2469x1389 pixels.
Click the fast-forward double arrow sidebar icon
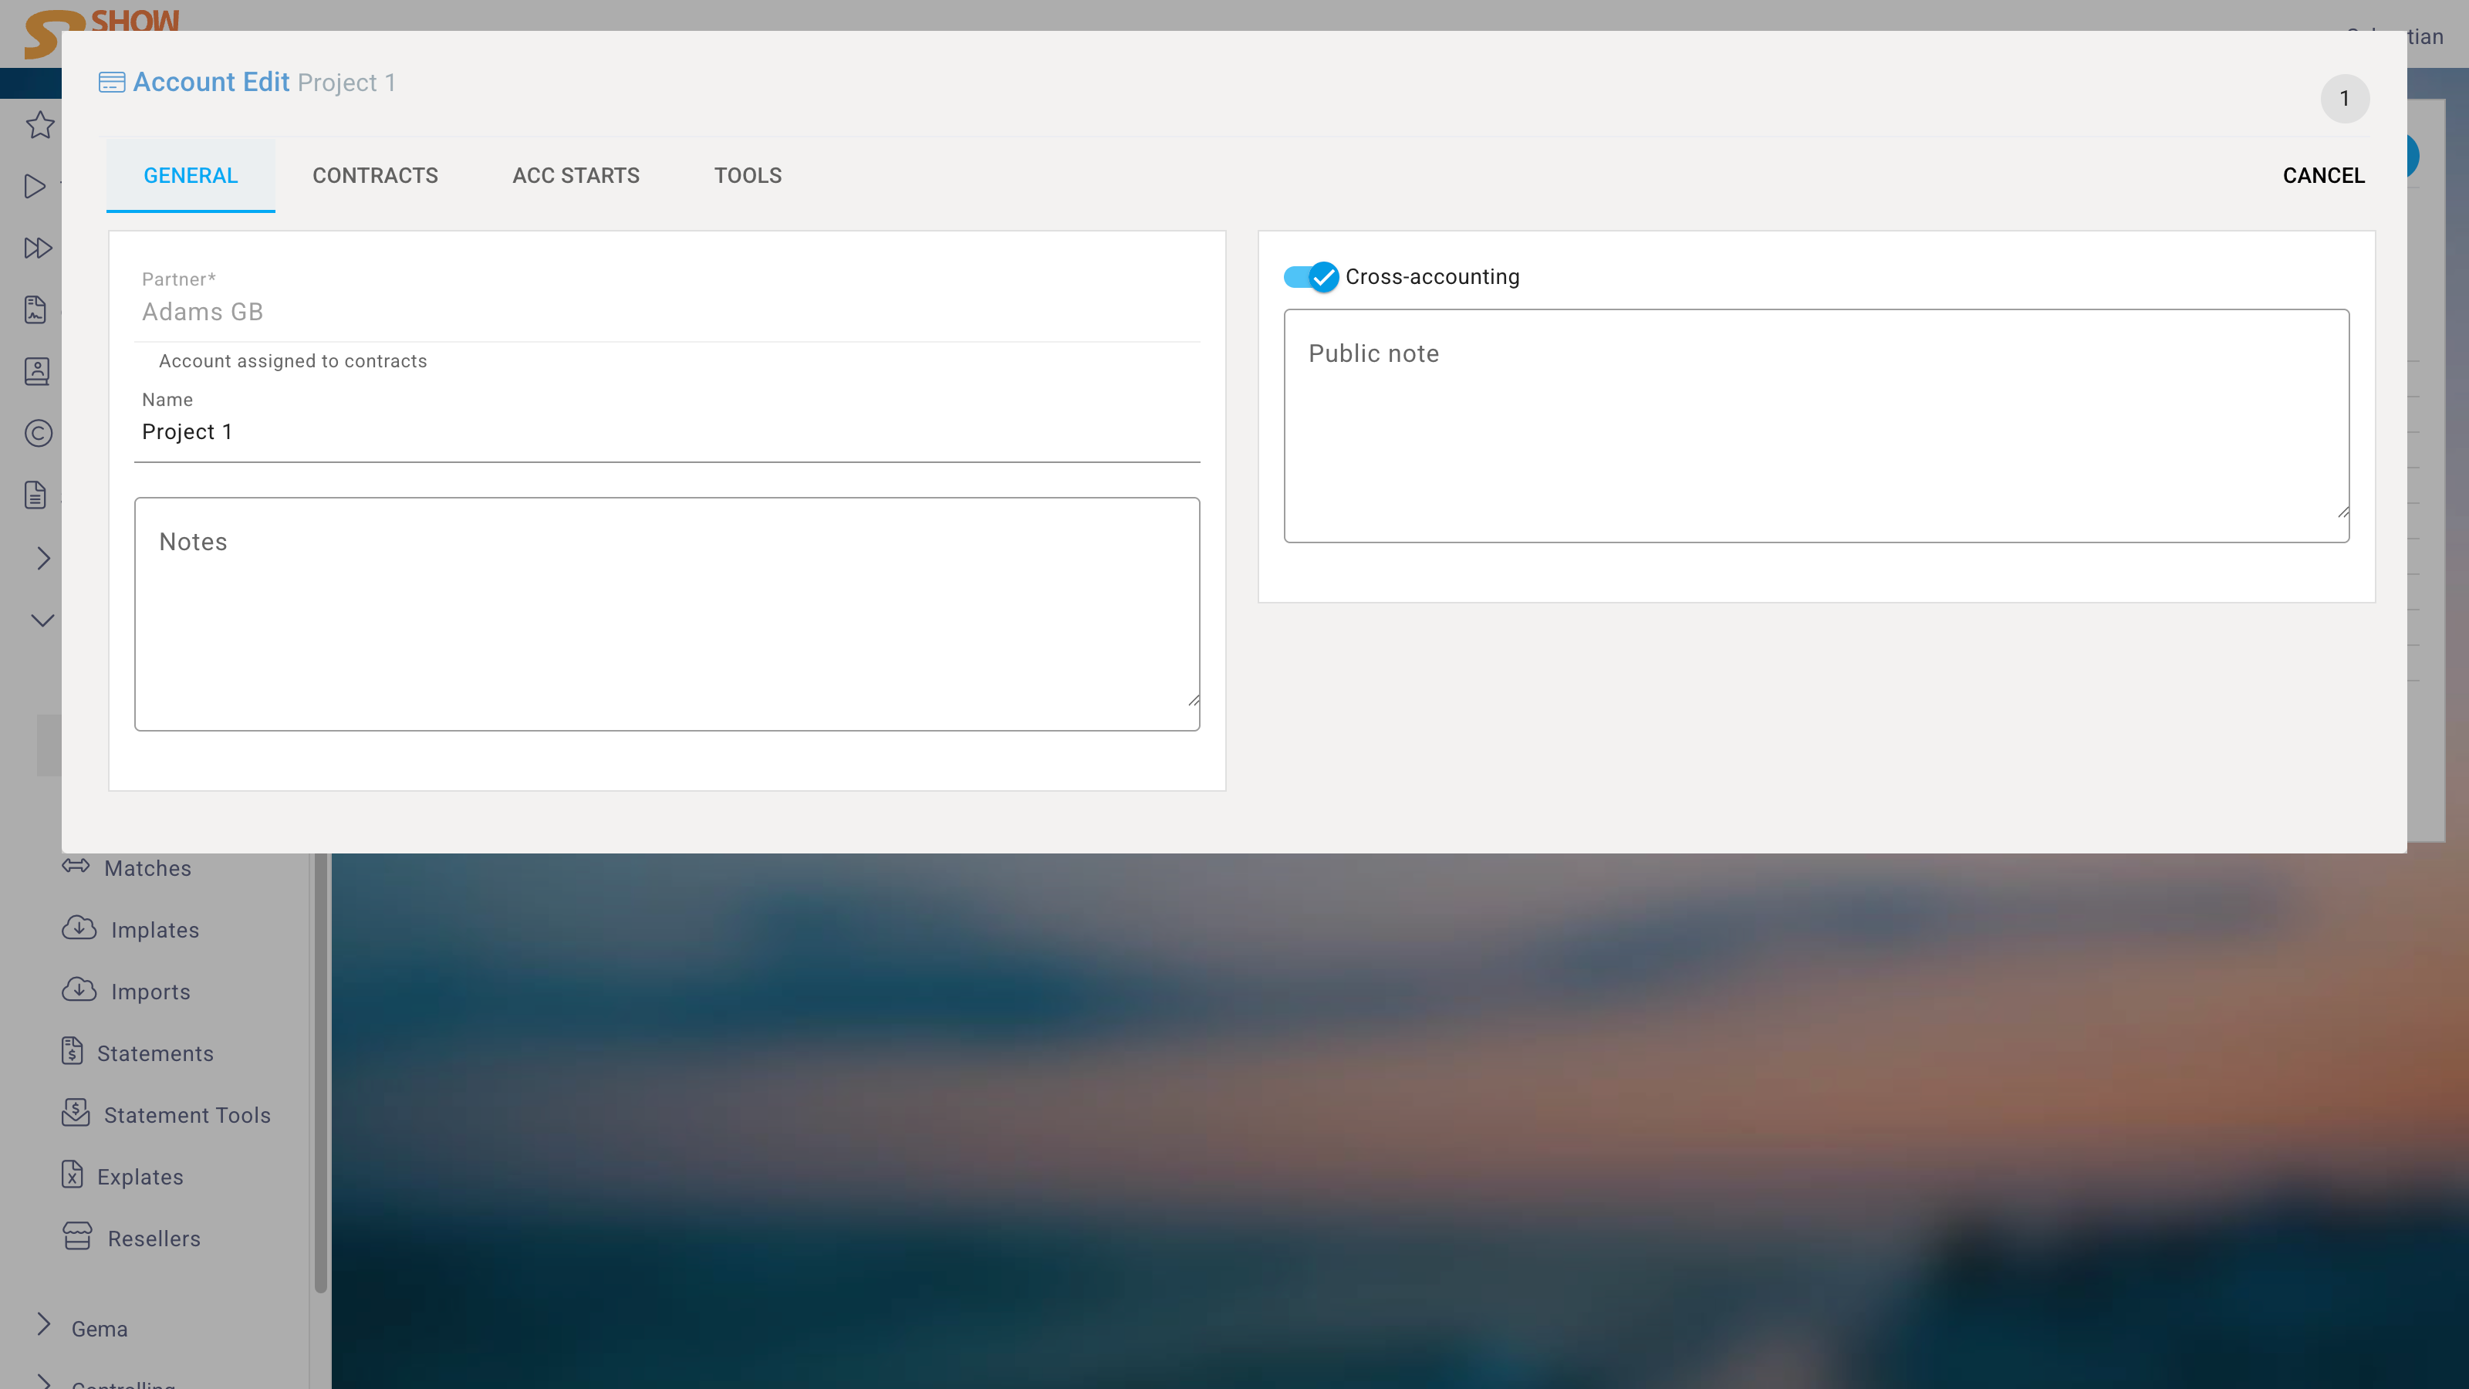(37, 248)
